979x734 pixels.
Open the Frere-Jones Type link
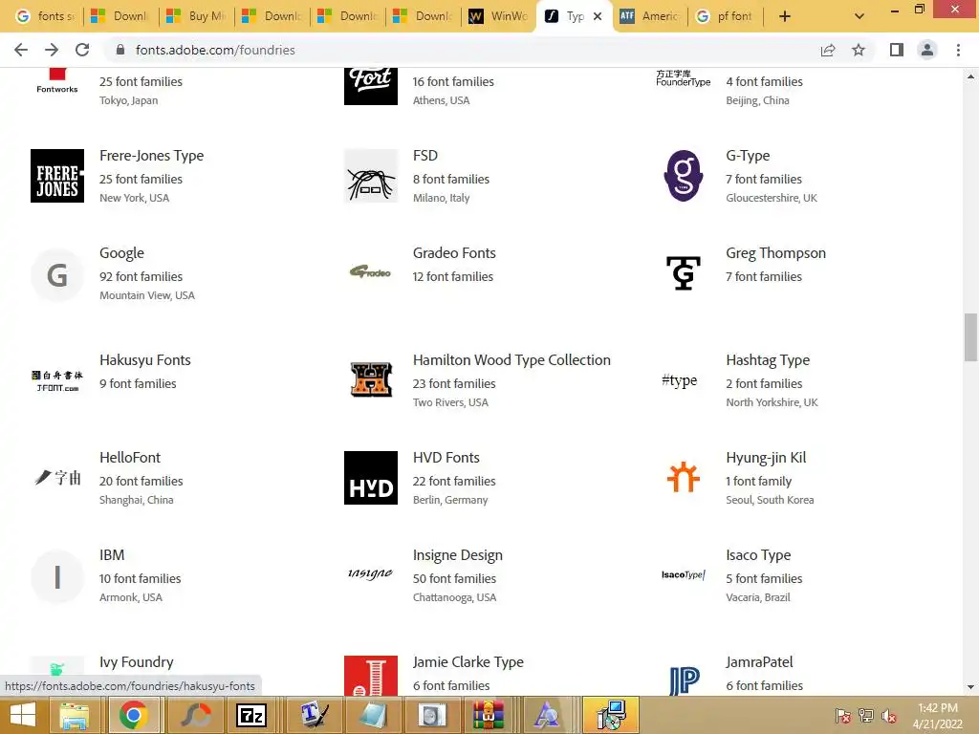152,156
